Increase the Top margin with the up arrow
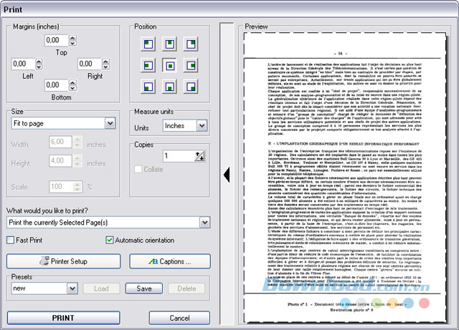The height and width of the screenshot is (330, 459). pyautogui.click(x=72, y=37)
